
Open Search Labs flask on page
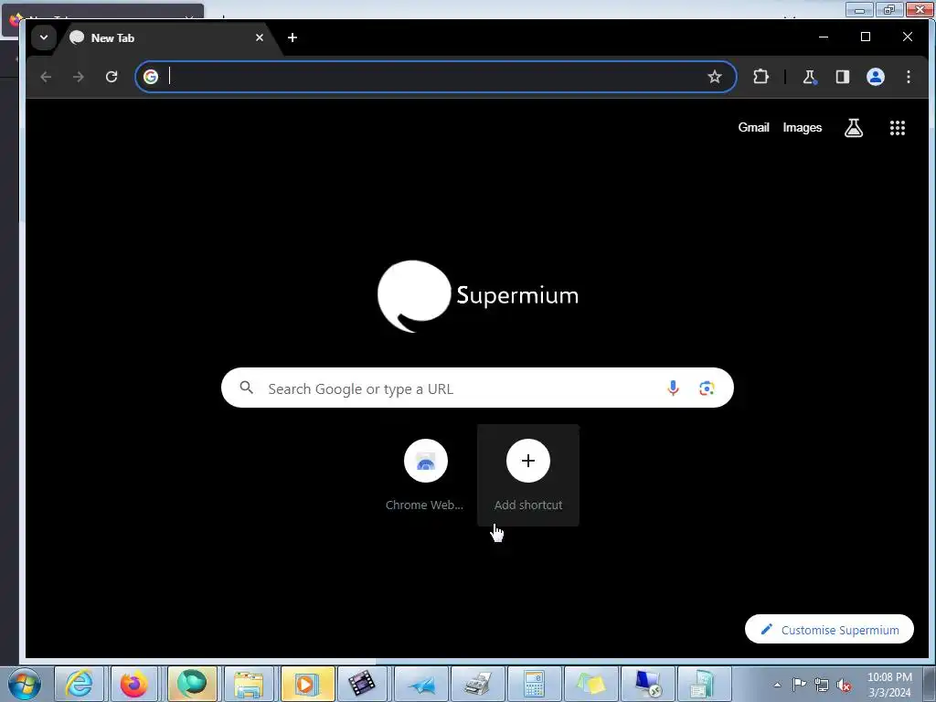[854, 128]
